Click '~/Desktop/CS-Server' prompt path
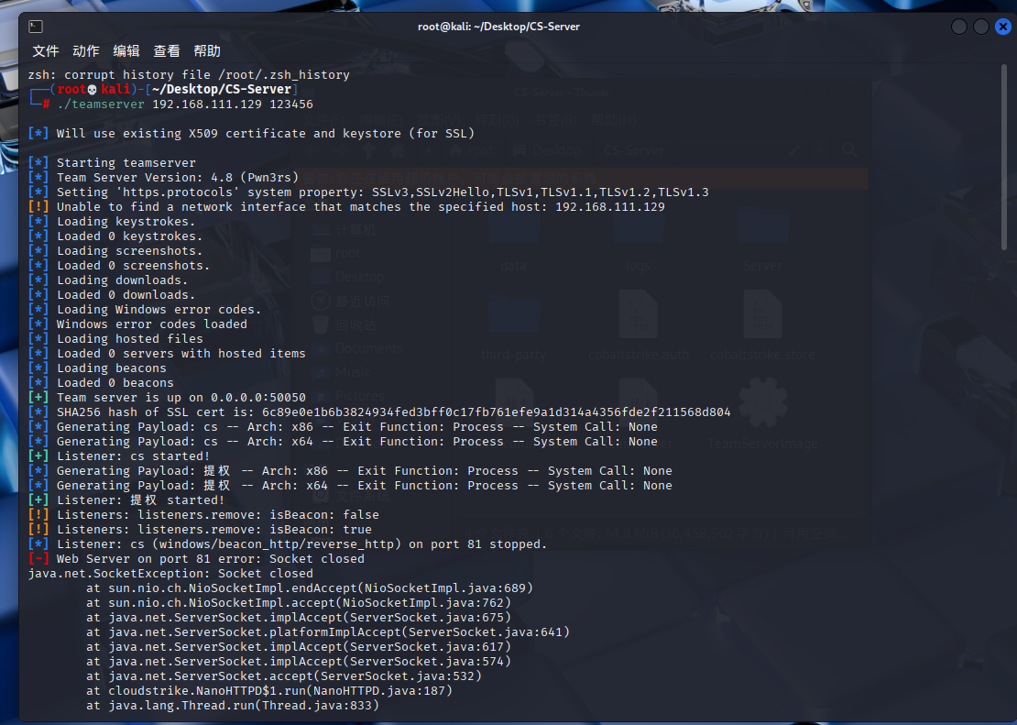The height and width of the screenshot is (725, 1017). click(x=221, y=90)
